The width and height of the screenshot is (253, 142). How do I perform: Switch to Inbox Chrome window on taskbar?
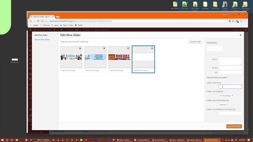coord(177,140)
